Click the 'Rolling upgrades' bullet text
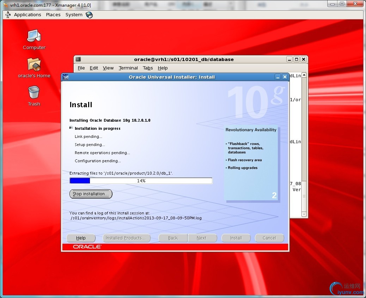Screen dimensions: 366x298 click(x=243, y=168)
